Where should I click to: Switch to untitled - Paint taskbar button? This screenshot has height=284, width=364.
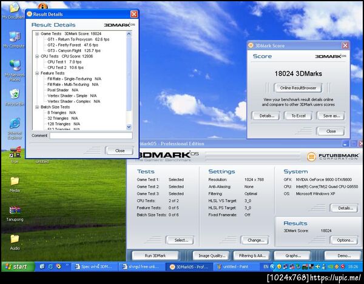click(x=235, y=267)
